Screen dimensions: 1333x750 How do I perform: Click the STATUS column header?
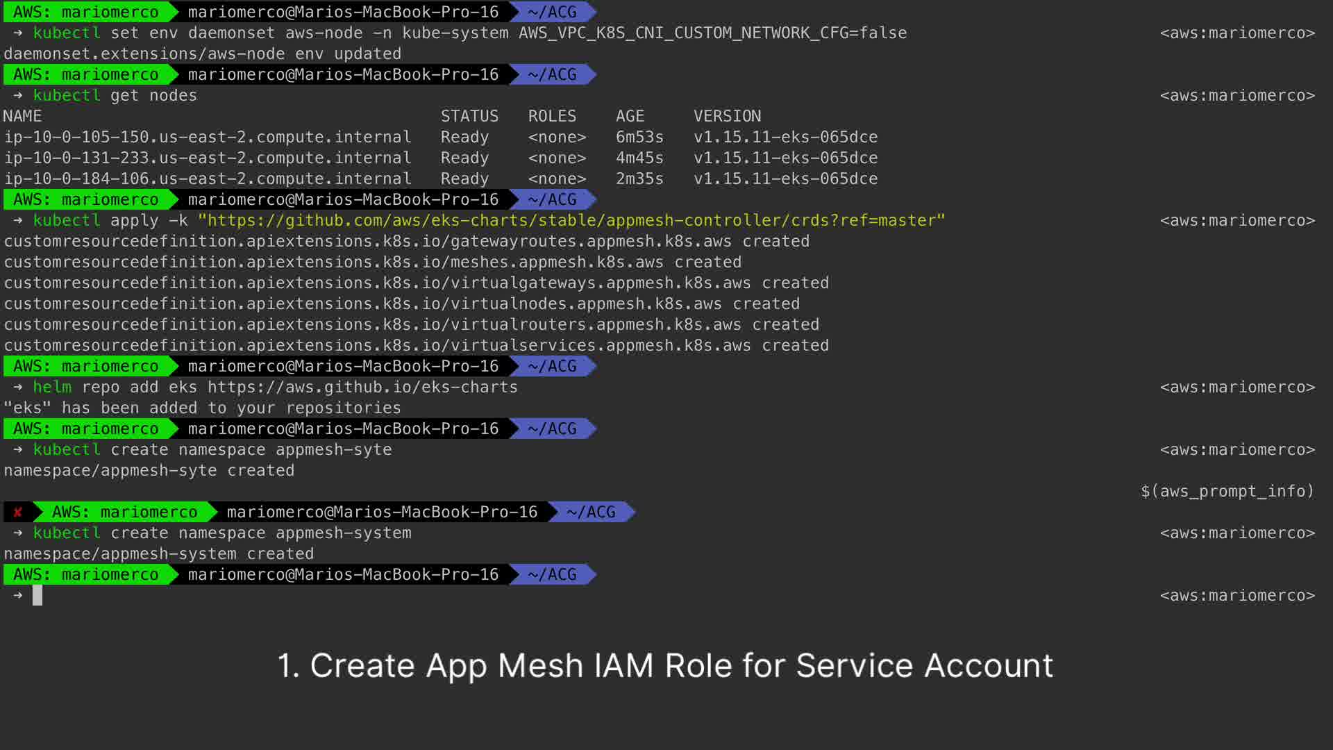pos(469,116)
